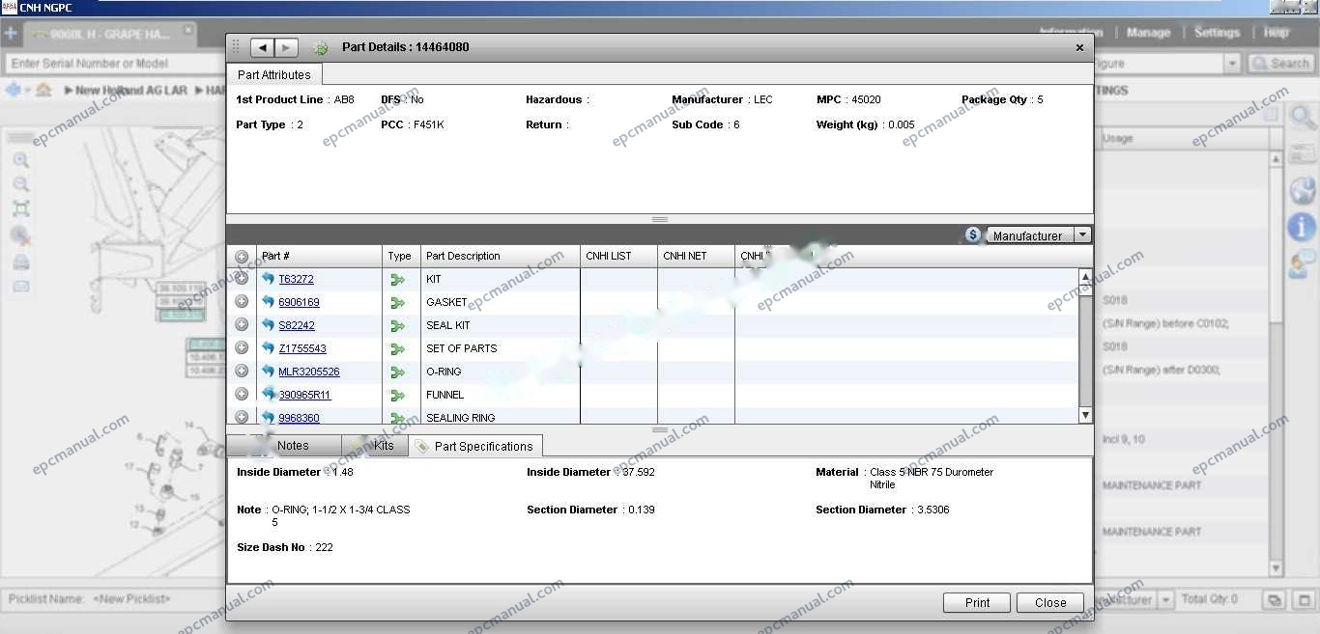This screenshot has height=634, width=1320.
Task: Click the blue back navigation icon in the breadcrumb
Action: click(13, 90)
